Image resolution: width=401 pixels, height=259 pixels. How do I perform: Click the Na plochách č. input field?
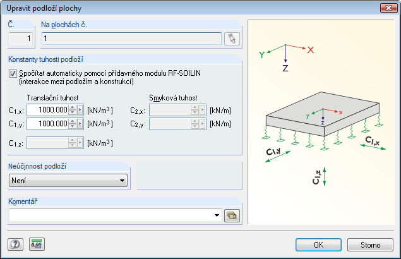point(131,39)
